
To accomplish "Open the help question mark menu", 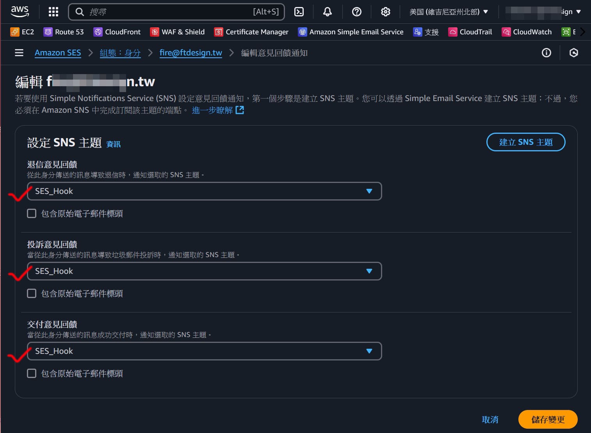I will tap(357, 12).
